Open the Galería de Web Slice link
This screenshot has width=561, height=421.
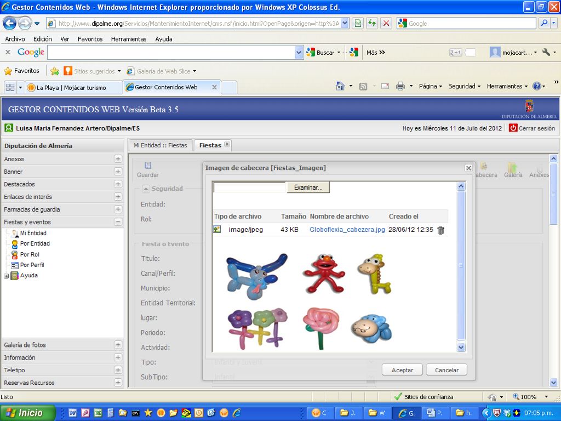pos(163,71)
